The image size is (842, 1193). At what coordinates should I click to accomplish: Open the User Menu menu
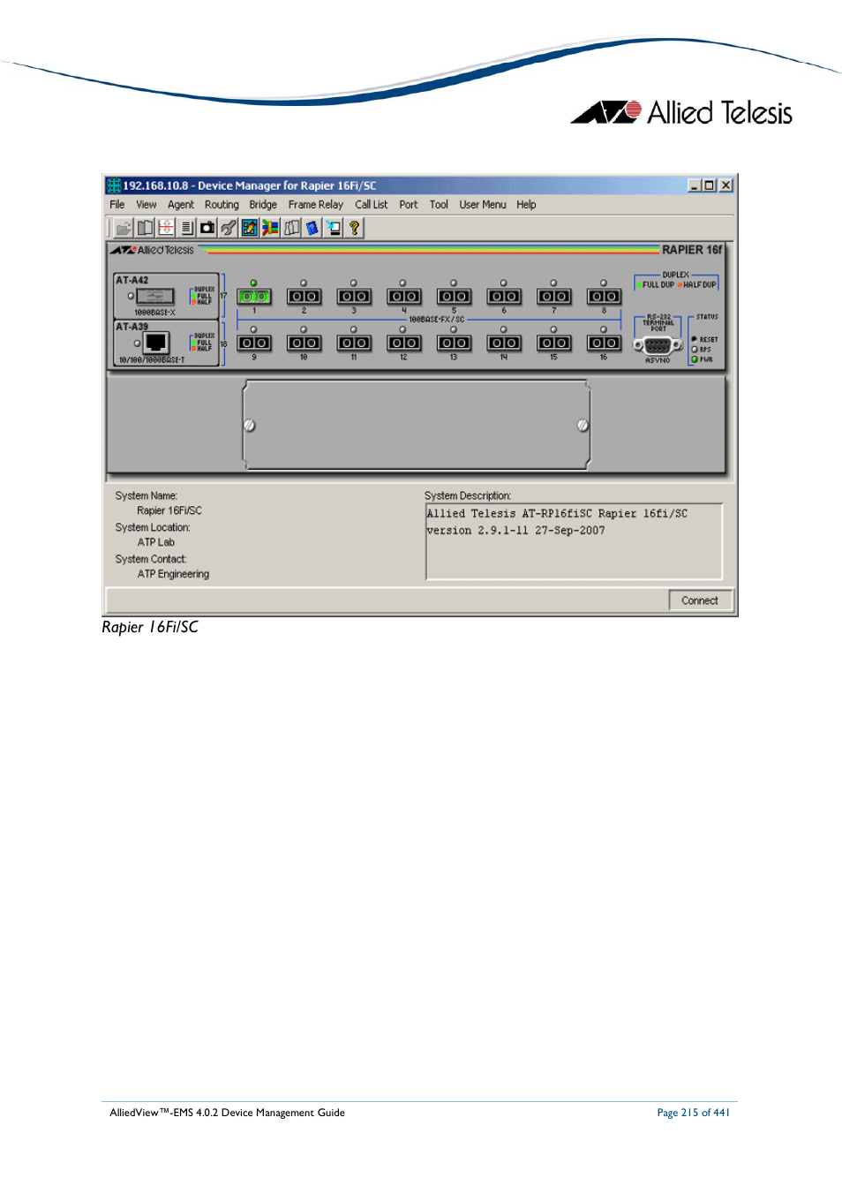(x=483, y=205)
